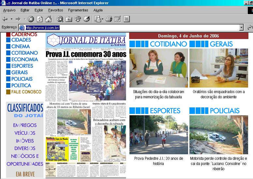This screenshot has height=179, width=253.
Task: Read 'Prova Pedestre J.I.: 30 anos' article
Action: pos(158,161)
